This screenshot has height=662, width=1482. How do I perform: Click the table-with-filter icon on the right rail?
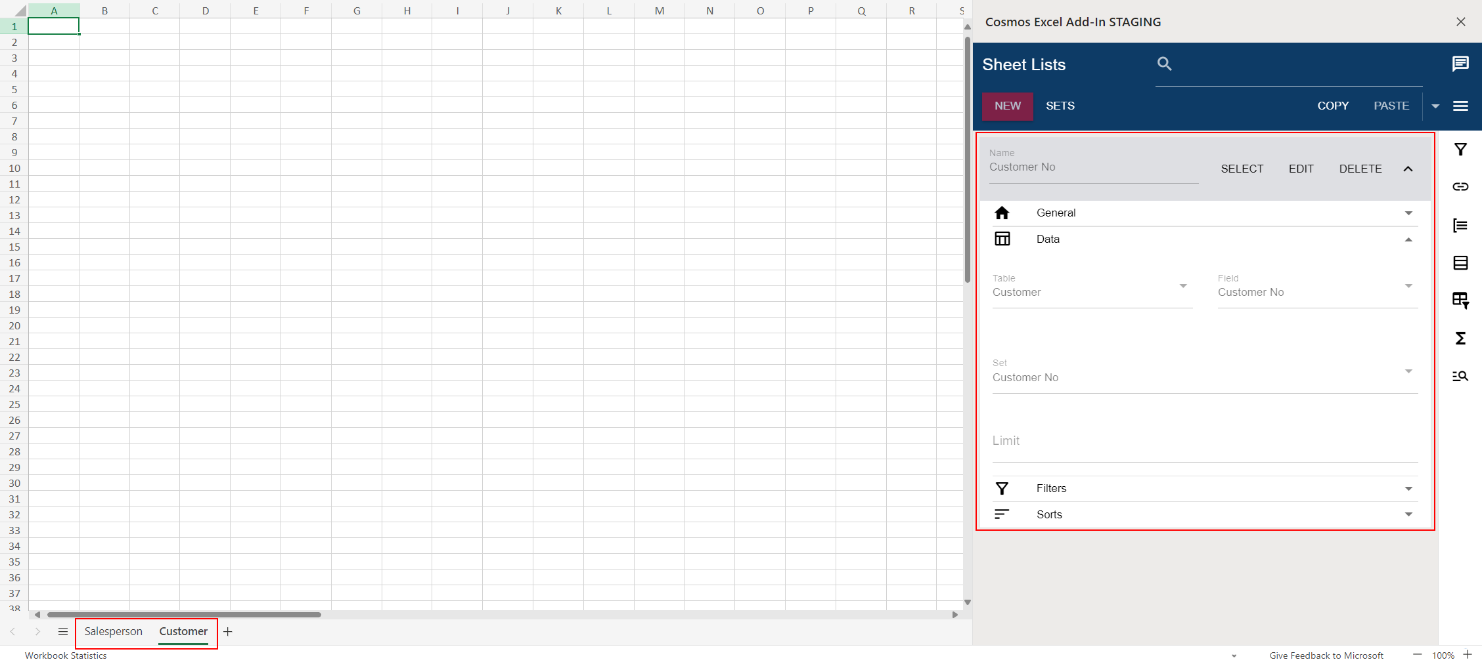1461,300
